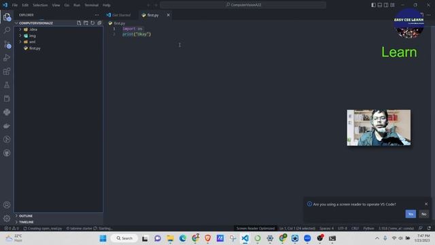The image size is (435, 245).
Task: Click the New File icon in Explorer
Action: (x=79, y=23)
